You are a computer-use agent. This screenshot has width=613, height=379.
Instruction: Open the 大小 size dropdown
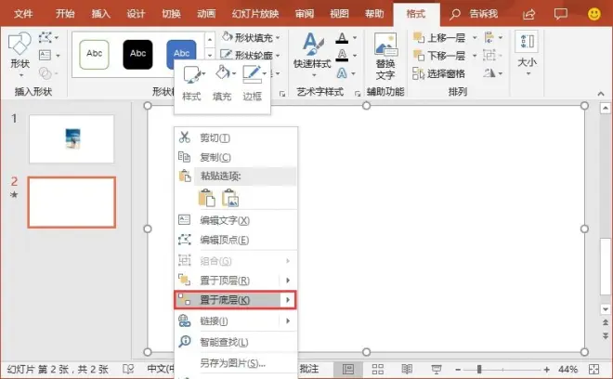click(527, 54)
